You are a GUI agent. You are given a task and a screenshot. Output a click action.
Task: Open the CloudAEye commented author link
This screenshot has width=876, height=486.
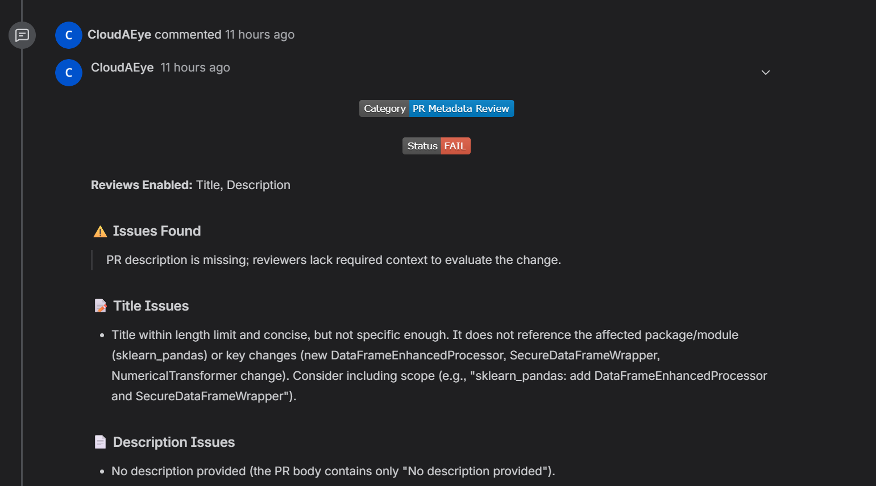coord(119,35)
